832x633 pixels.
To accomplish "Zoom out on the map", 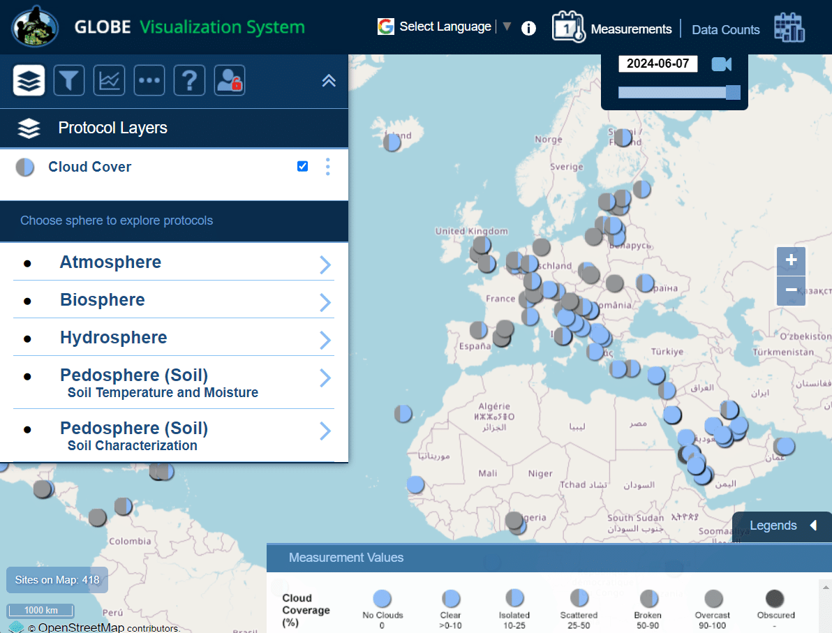I will pos(791,290).
